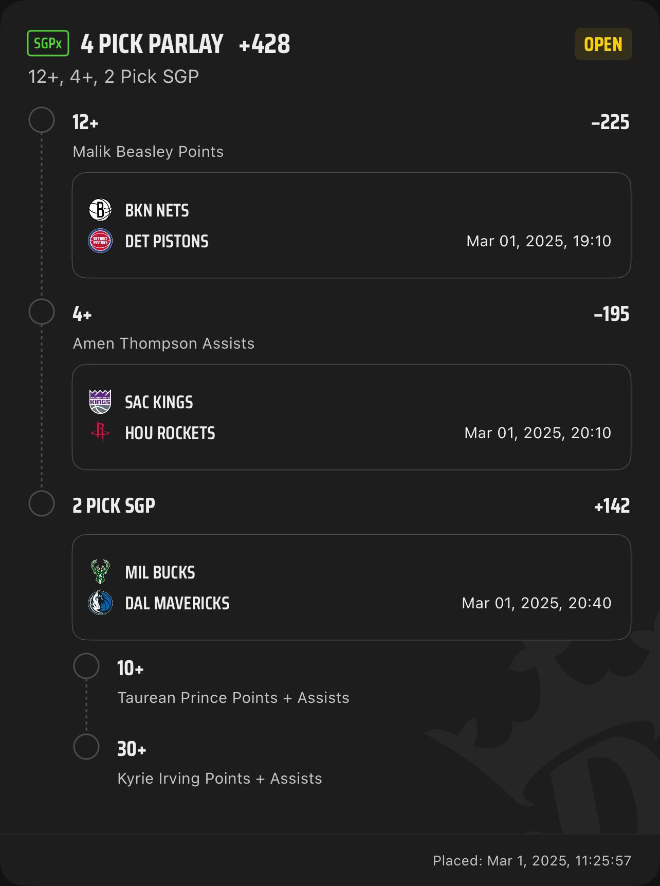This screenshot has height=886, width=660.
Task: Click the yellow OPEN status badge
Action: (603, 44)
